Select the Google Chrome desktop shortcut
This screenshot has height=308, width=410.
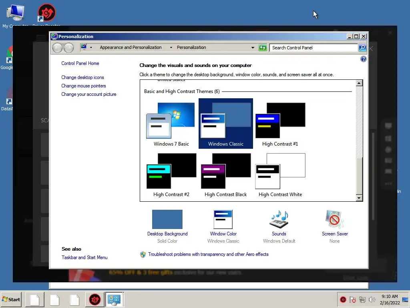[x=7, y=58]
